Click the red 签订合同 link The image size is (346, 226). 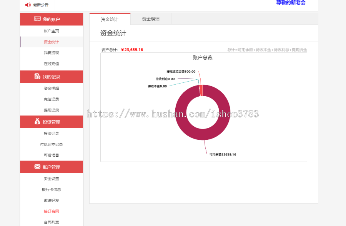point(51,211)
